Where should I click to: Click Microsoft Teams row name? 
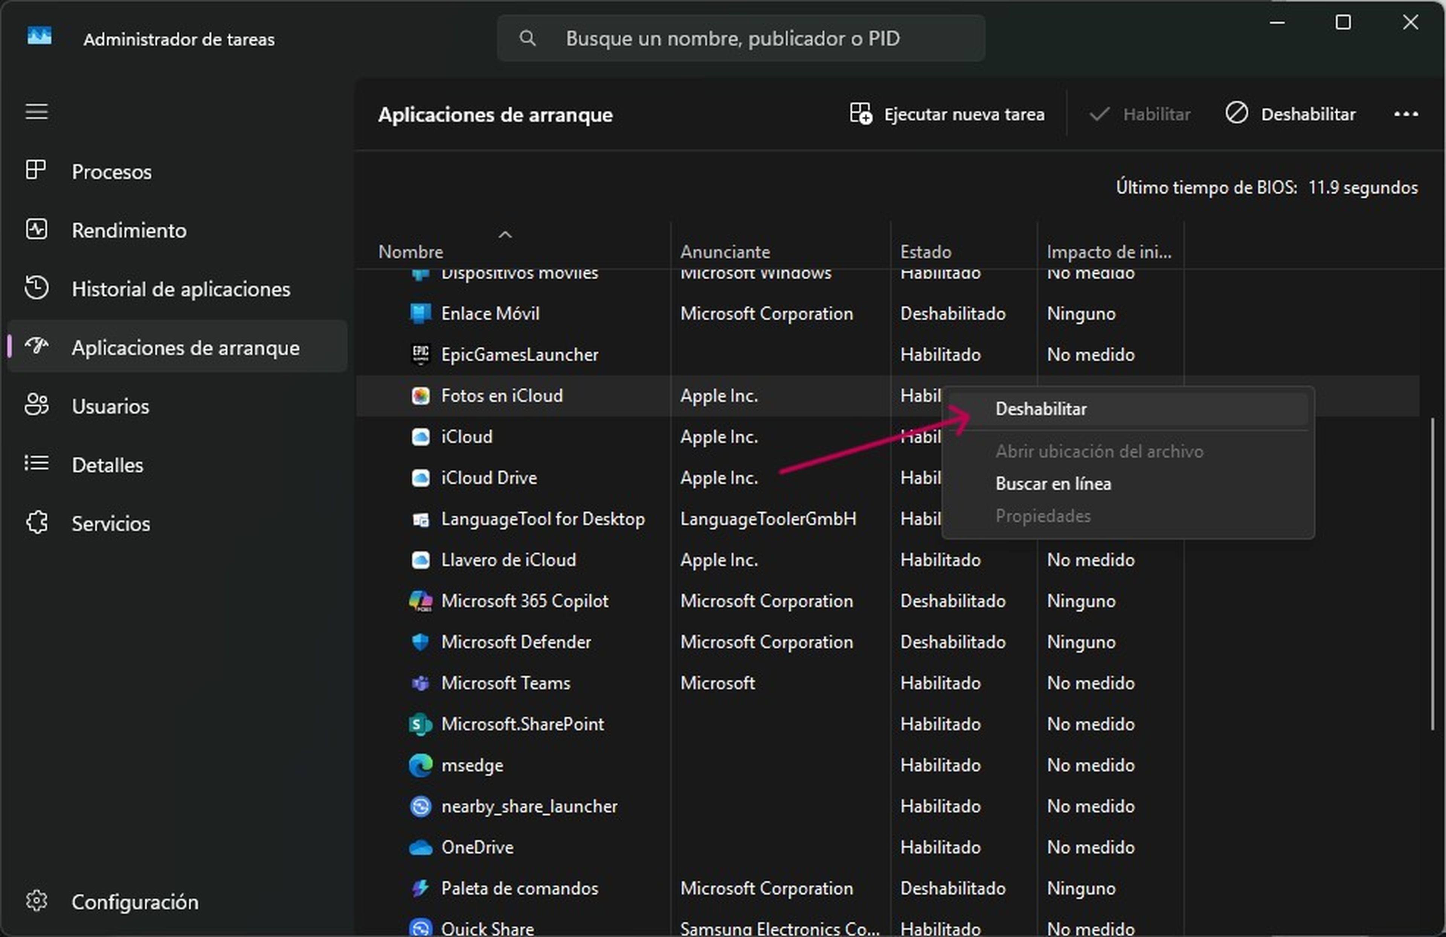point(505,683)
